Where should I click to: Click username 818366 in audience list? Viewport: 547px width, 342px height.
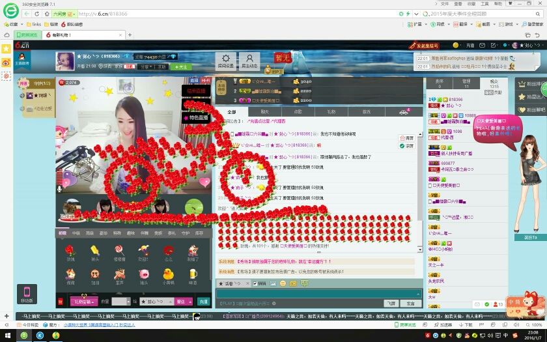455,100
